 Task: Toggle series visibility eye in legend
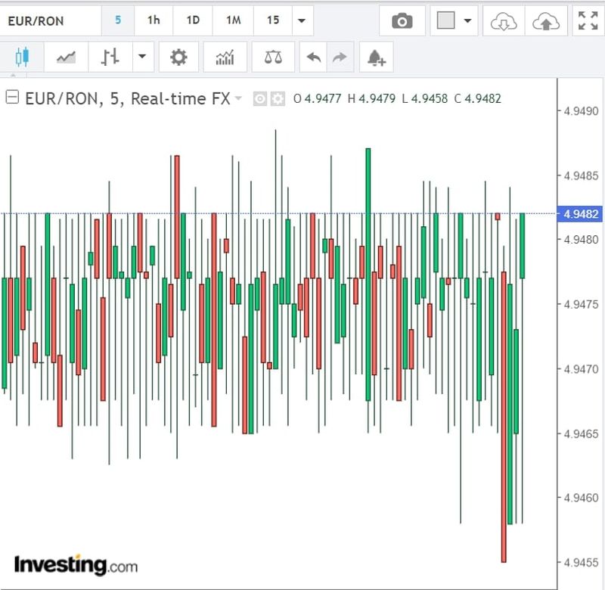(x=260, y=98)
